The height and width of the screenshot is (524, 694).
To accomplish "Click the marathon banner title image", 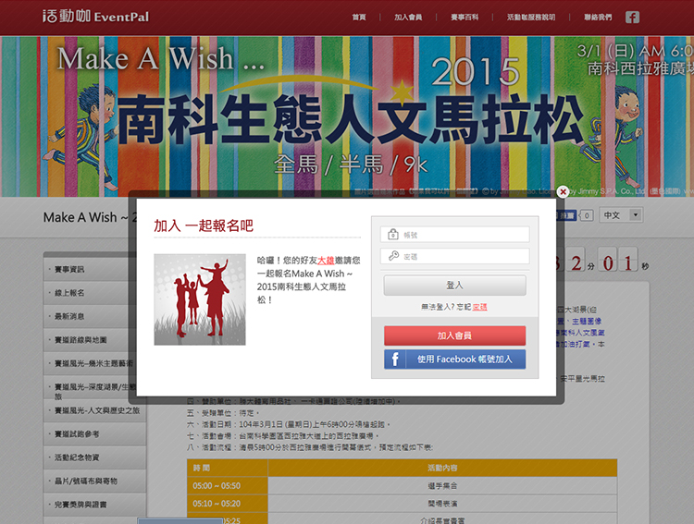I will (347, 116).
